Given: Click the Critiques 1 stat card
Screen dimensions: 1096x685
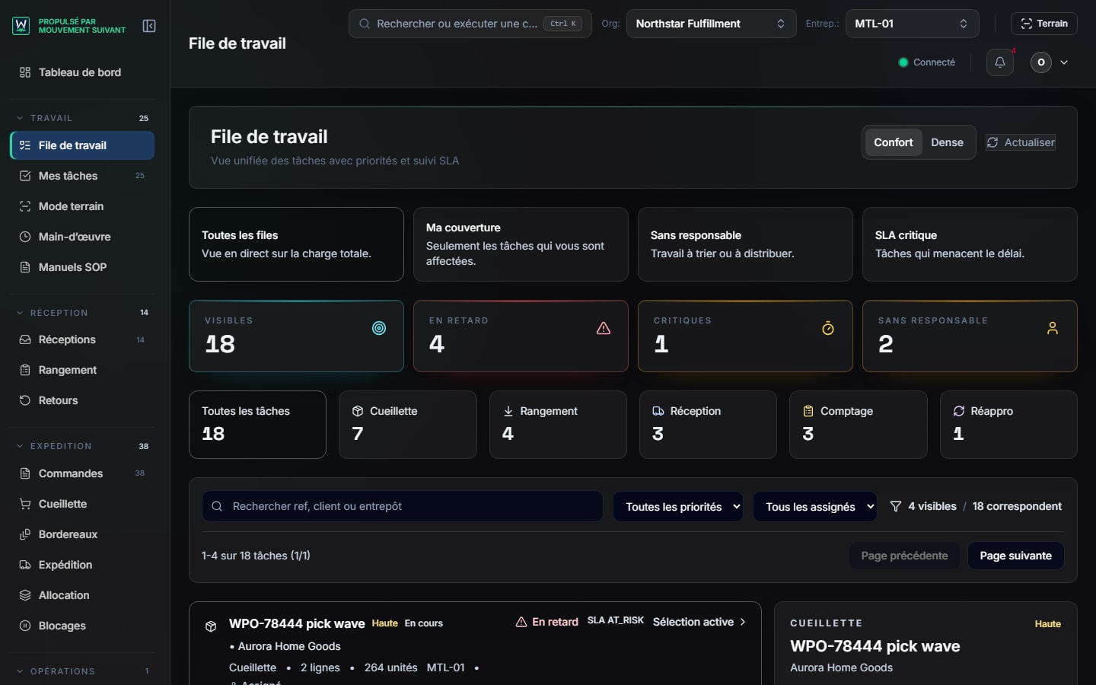Looking at the screenshot, I should point(745,336).
